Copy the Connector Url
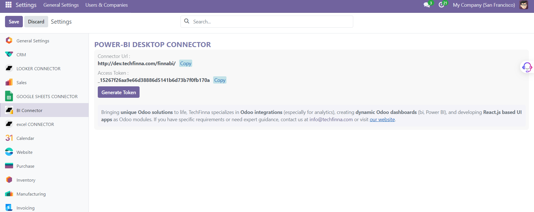The image size is (534, 212). (x=186, y=63)
